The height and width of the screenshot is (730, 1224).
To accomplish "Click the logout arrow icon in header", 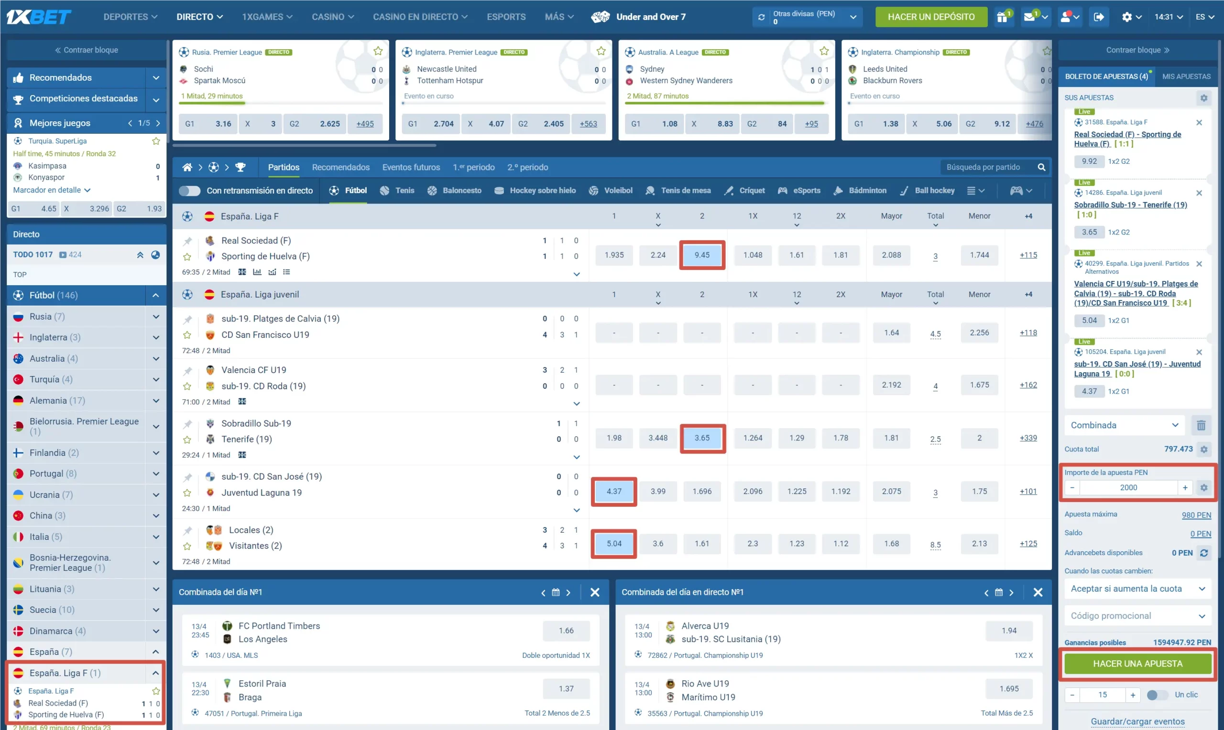I will (x=1099, y=17).
